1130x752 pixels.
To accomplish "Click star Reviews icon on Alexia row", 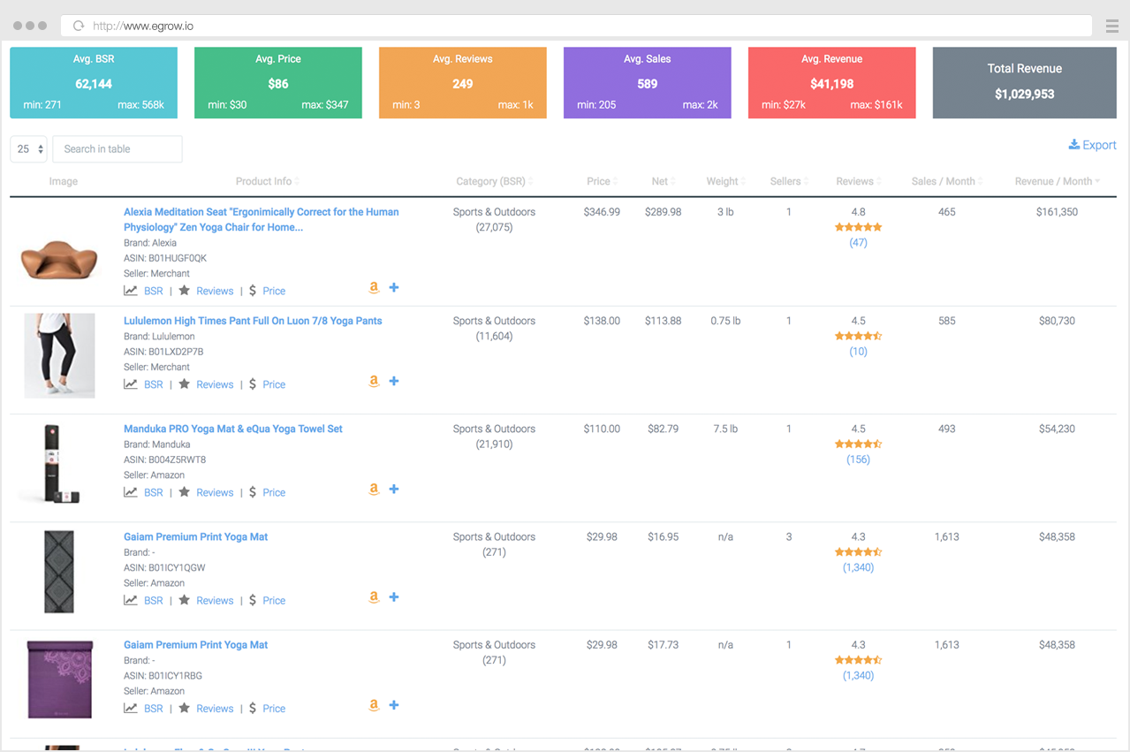I will click(186, 290).
